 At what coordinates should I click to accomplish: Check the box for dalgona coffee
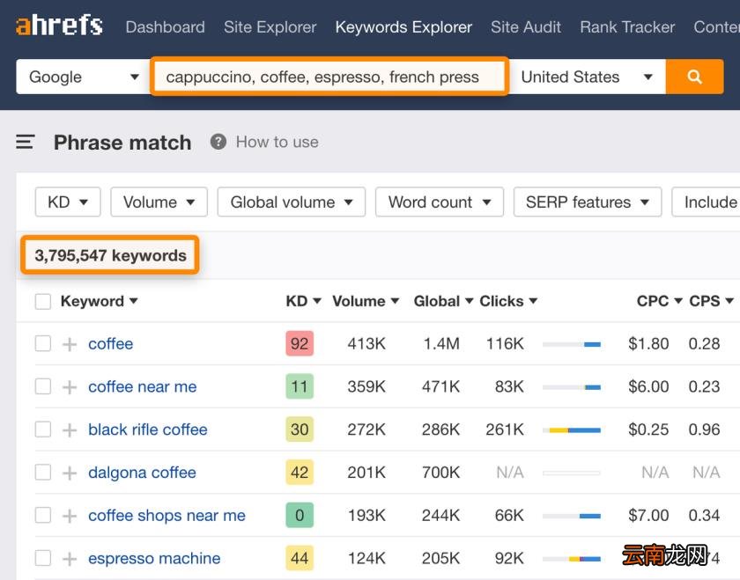tap(43, 473)
